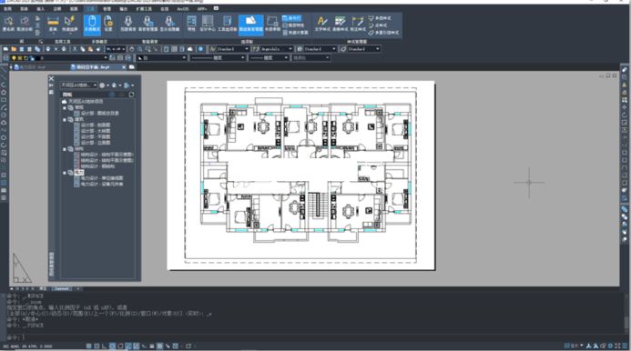Click the Design Center ribbon icon
631x351 pixels.
tap(208, 24)
